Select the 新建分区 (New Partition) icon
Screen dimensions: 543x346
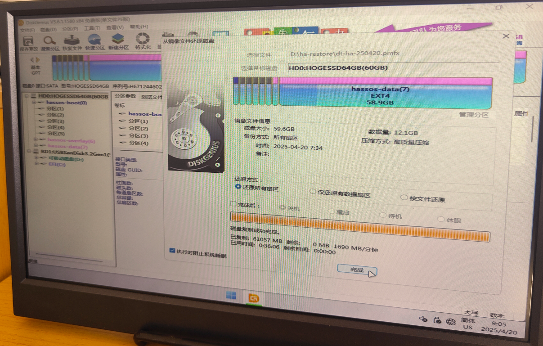[x=118, y=41]
